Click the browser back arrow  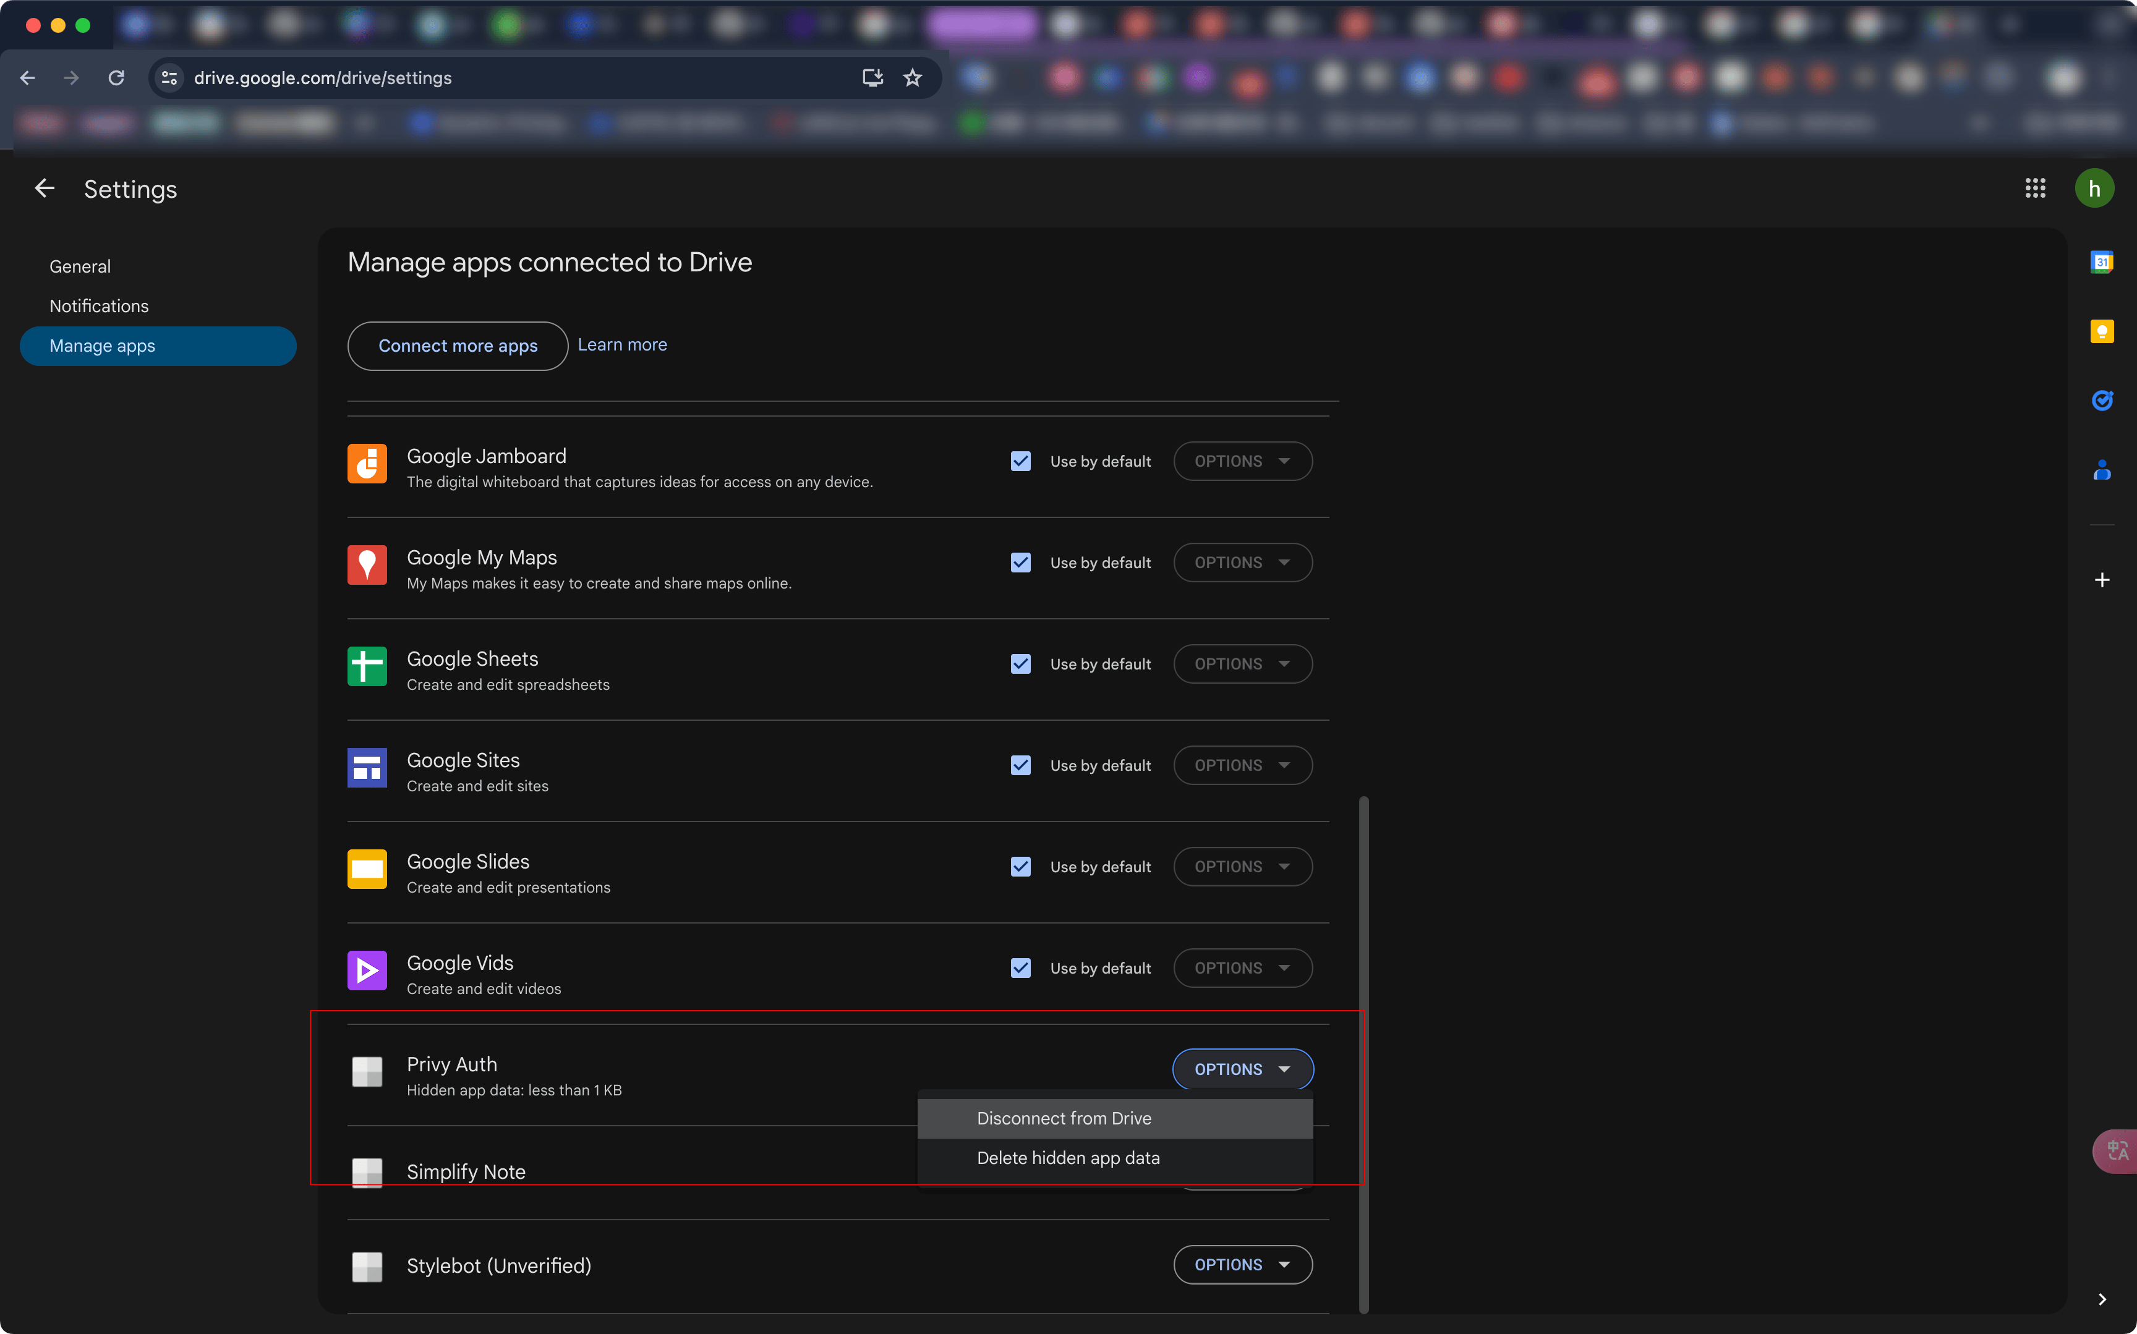click(27, 78)
